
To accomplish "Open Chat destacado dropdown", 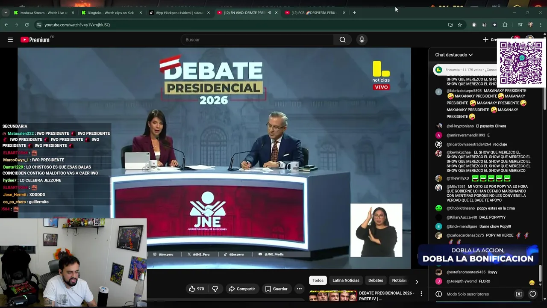I will coord(454,55).
